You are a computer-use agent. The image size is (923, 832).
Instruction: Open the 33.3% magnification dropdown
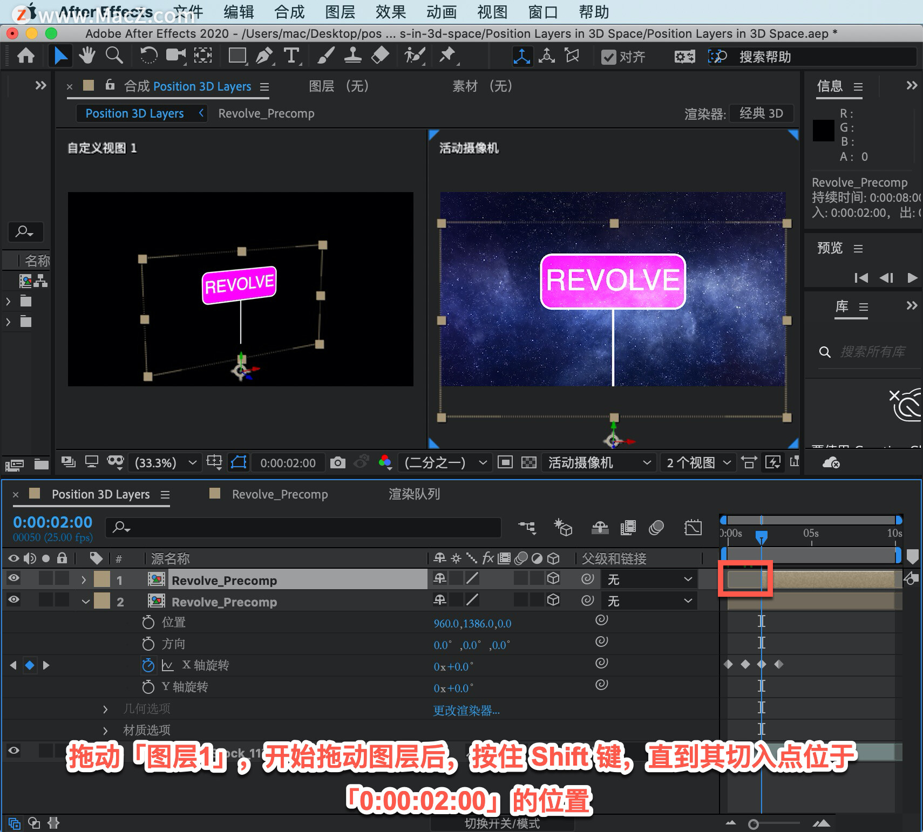coord(165,462)
